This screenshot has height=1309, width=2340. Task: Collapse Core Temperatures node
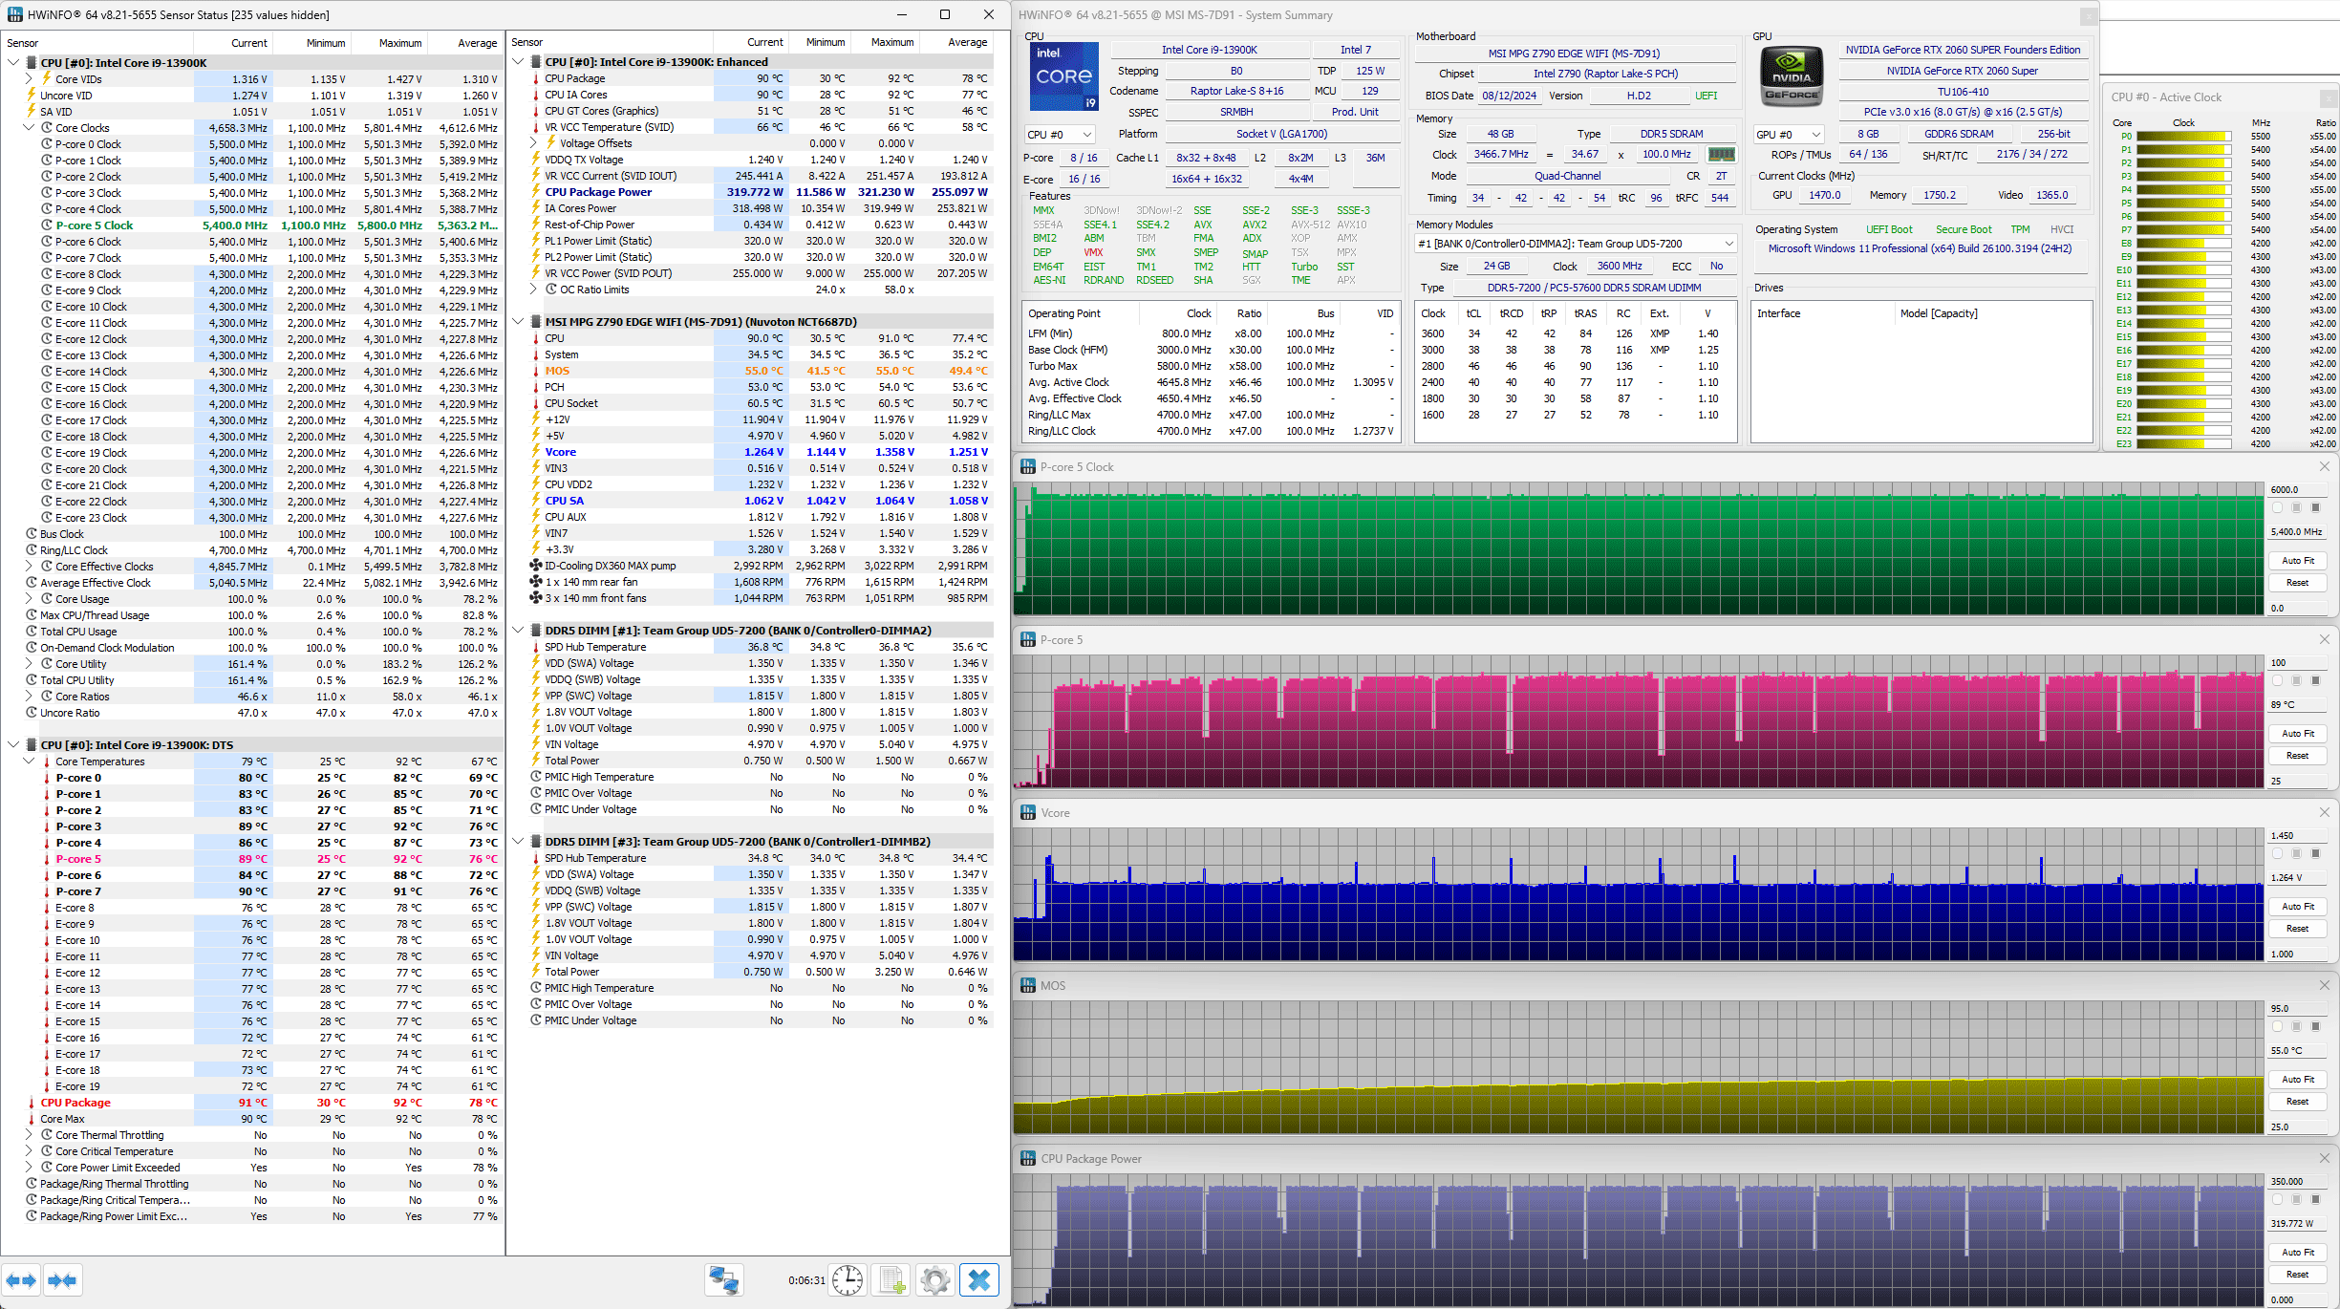pos(29,762)
